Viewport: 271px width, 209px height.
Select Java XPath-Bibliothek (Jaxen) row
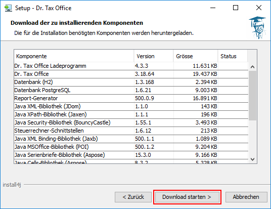pyautogui.click(x=131, y=114)
